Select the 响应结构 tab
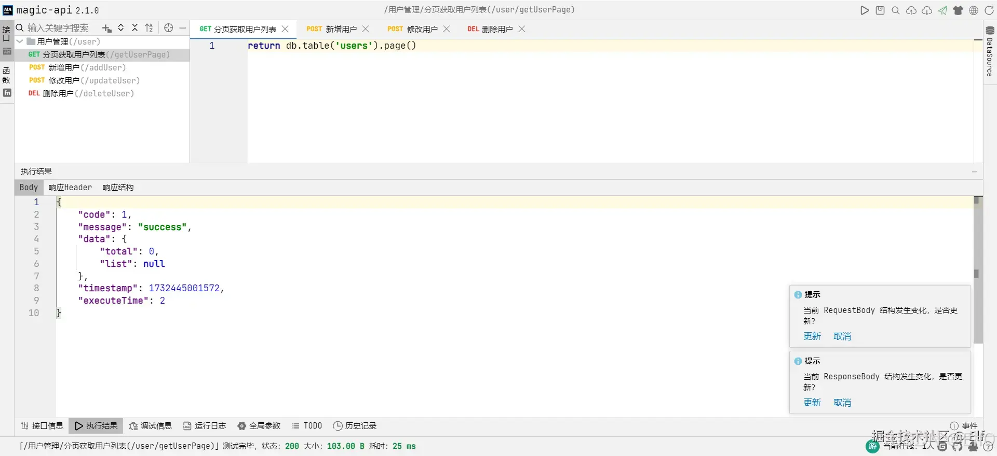 (118, 188)
